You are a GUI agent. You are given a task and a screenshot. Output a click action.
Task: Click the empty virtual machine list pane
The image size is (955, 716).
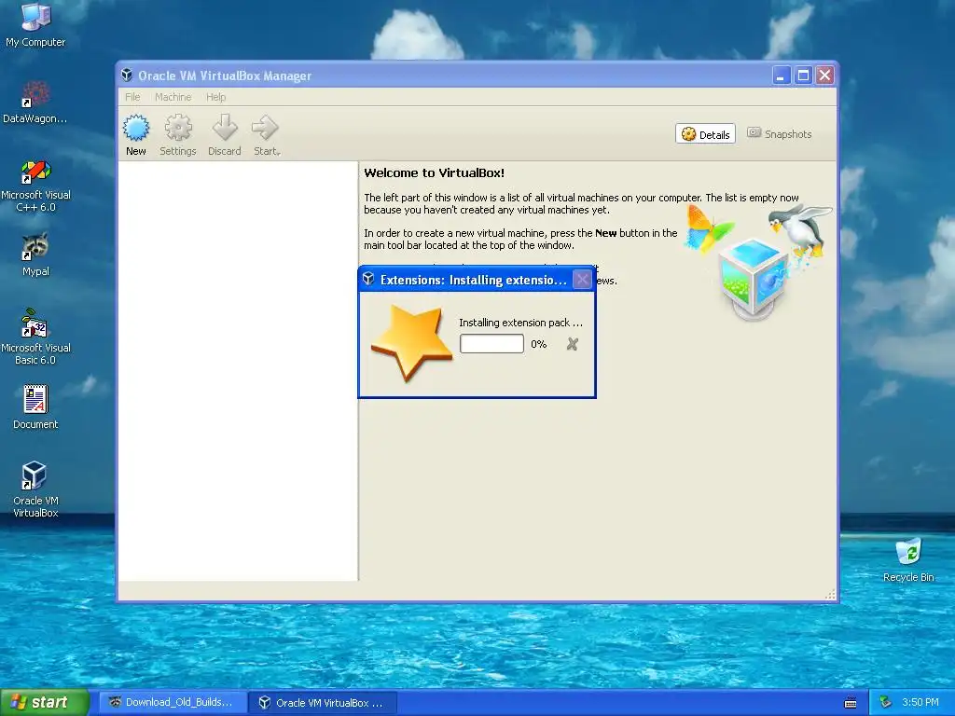tap(238, 371)
